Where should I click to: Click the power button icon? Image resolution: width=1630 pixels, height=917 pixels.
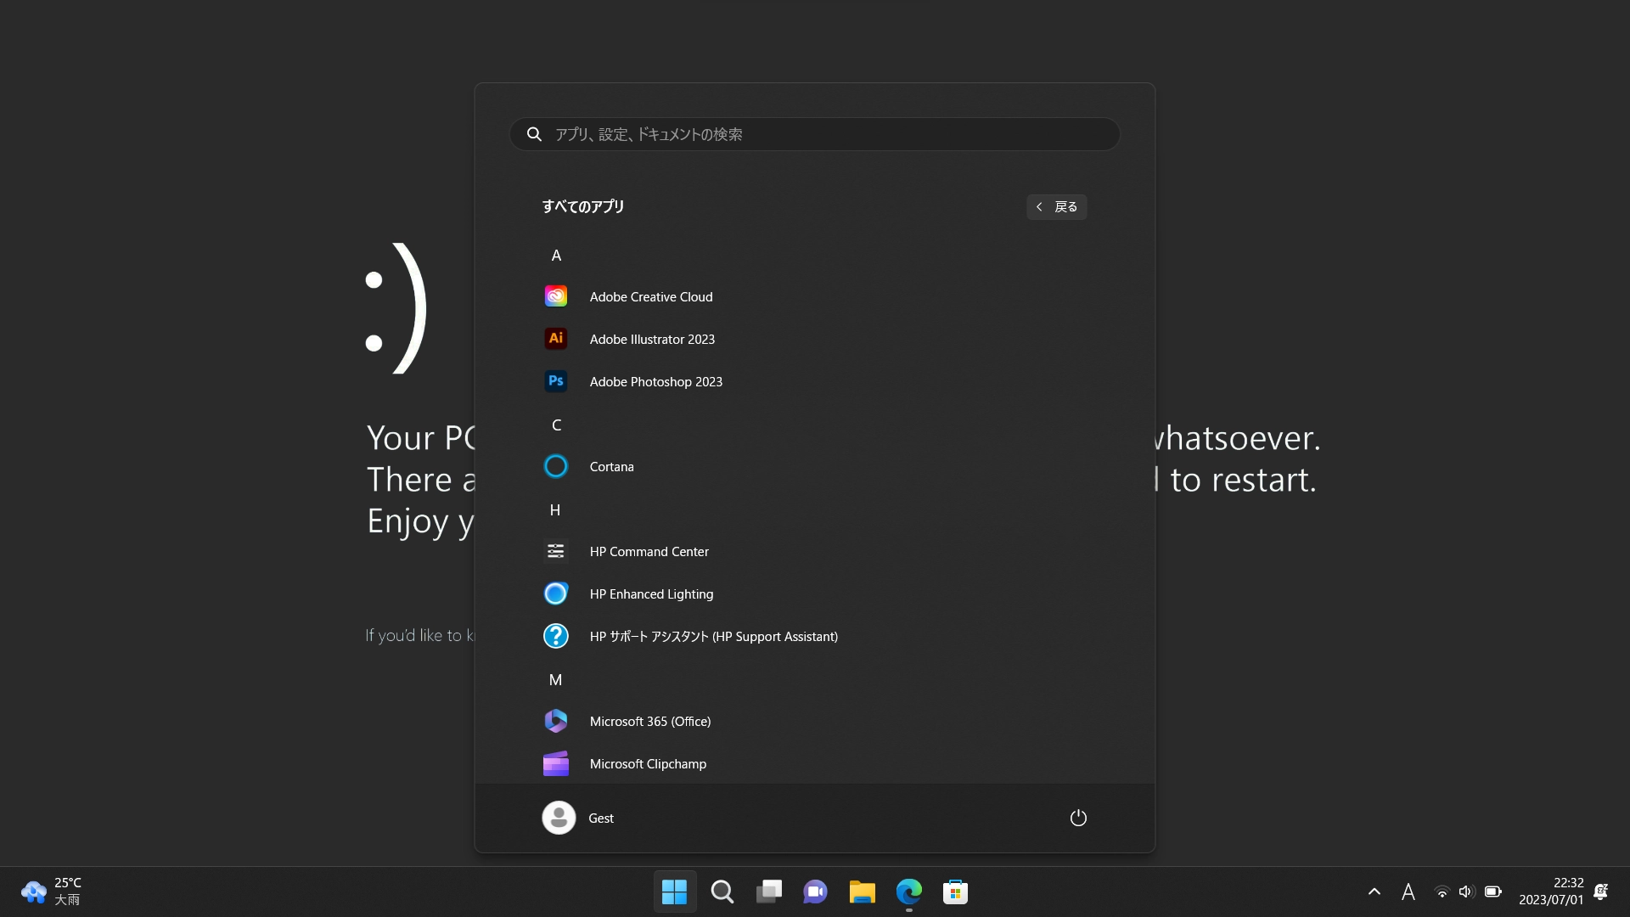coord(1077,818)
